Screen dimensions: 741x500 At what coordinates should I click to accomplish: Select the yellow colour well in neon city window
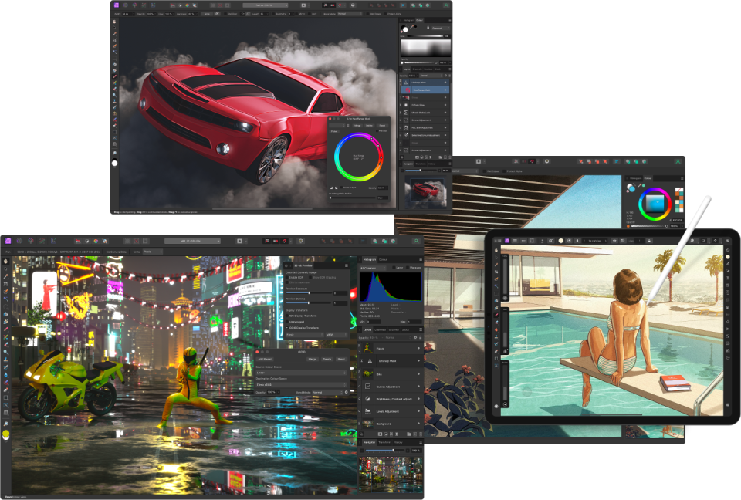pos(6,434)
